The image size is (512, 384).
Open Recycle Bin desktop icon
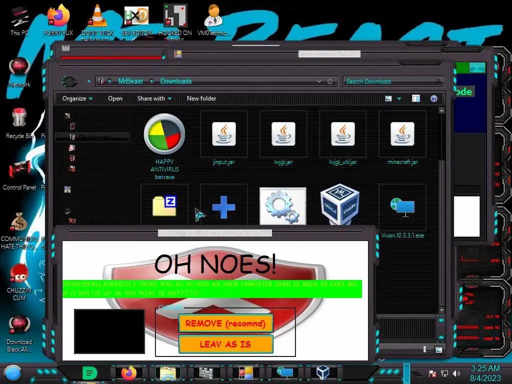[x=19, y=123]
